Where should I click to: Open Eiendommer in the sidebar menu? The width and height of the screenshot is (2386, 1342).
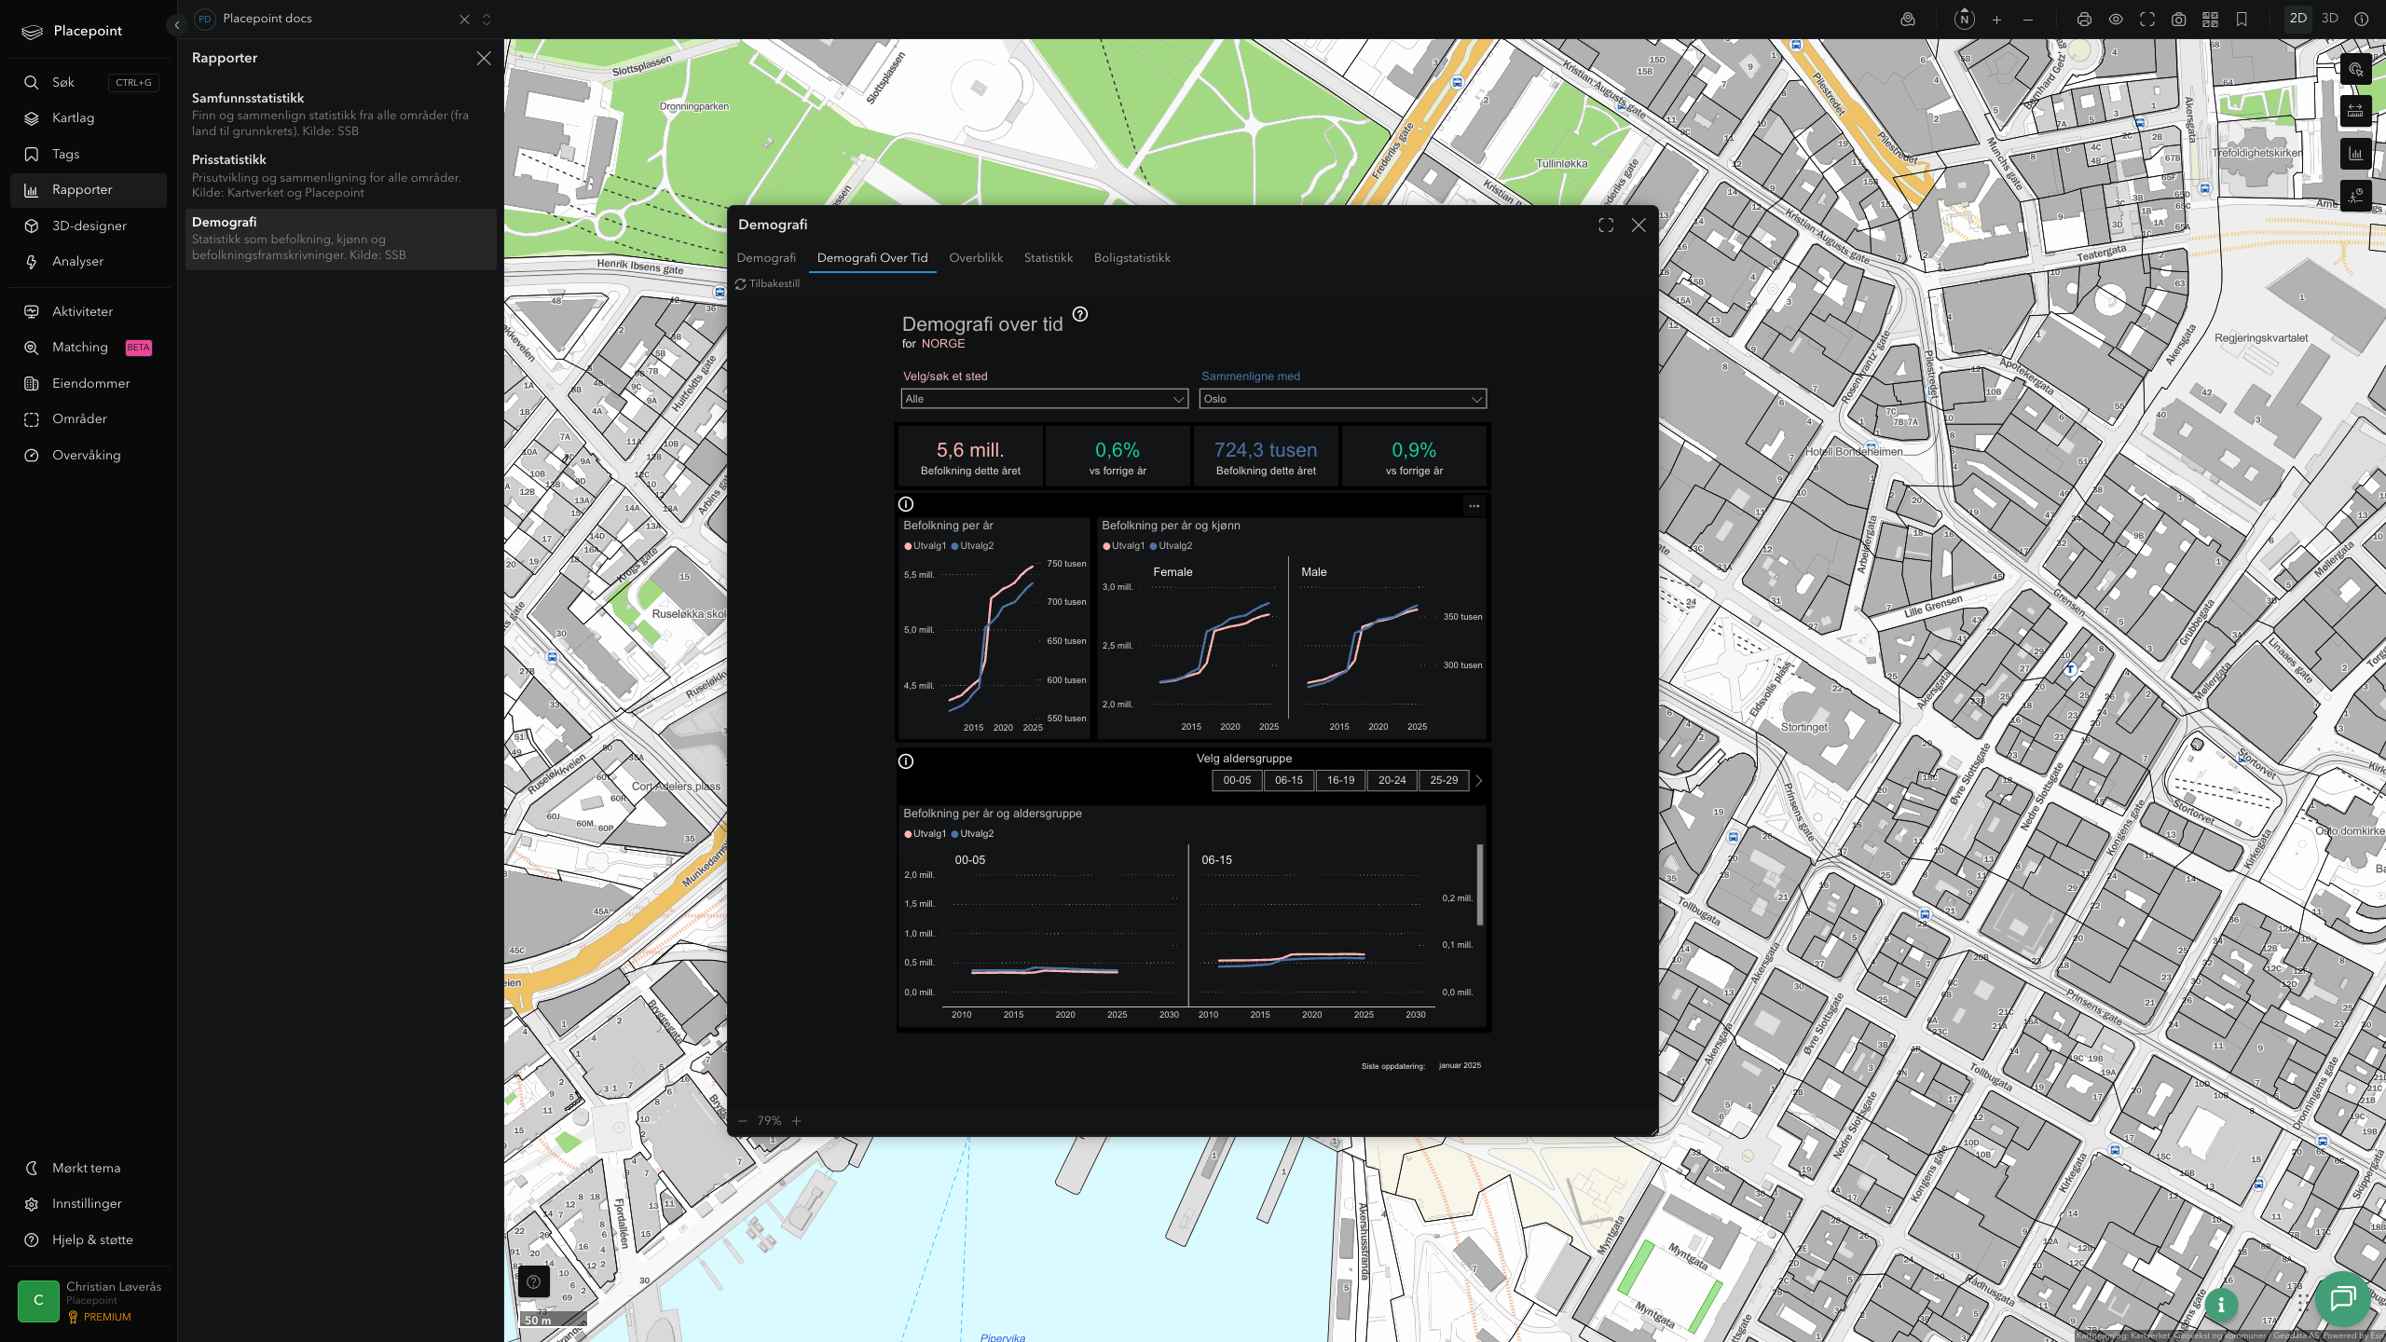point(89,383)
